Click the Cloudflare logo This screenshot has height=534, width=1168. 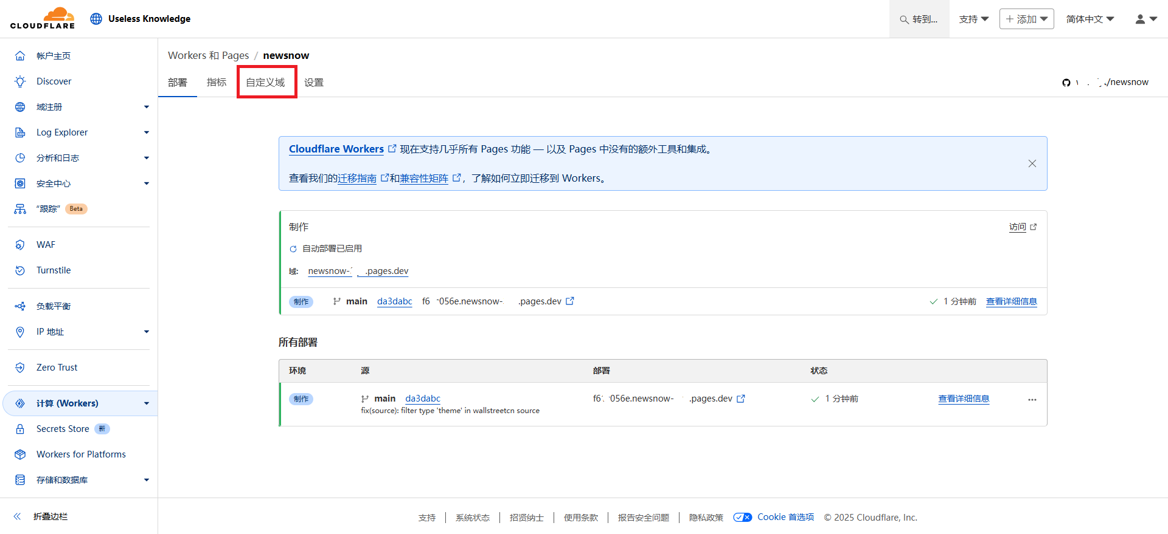(43, 18)
